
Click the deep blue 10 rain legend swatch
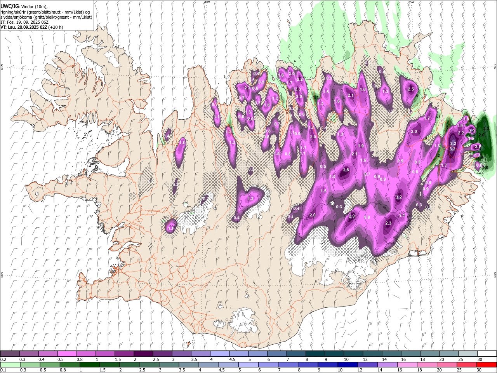[348, 364]
